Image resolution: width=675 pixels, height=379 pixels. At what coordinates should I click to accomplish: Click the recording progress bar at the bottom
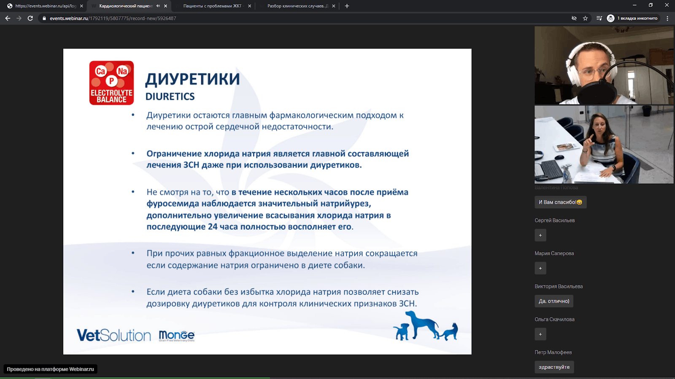pyautogui.click(x=337, y=378)
